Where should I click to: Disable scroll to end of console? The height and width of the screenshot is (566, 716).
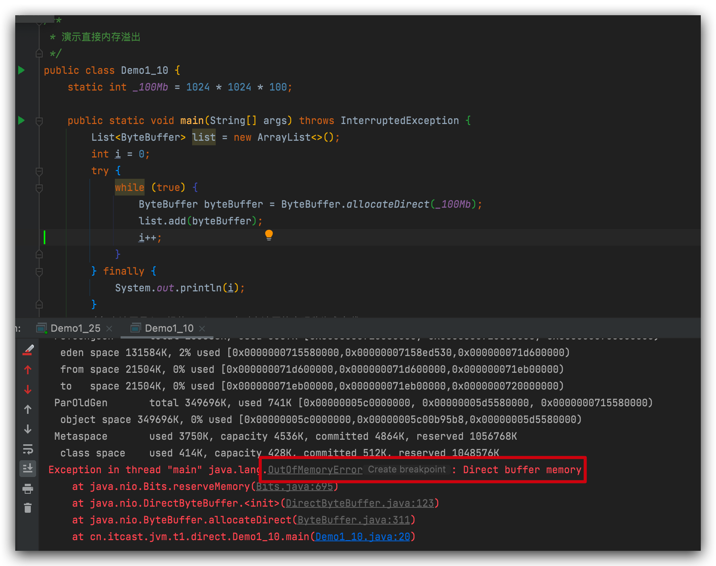tap(28, 469)
